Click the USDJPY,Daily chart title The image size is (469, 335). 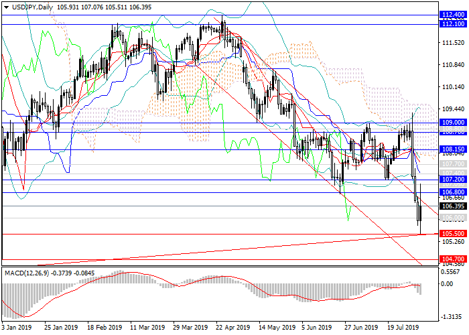click(x=33, y=7)
